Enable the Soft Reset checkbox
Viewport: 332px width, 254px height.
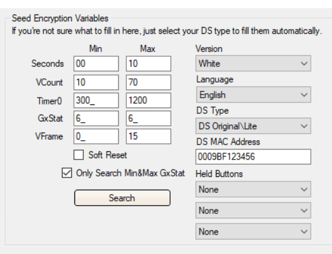[x=79, y=155]
